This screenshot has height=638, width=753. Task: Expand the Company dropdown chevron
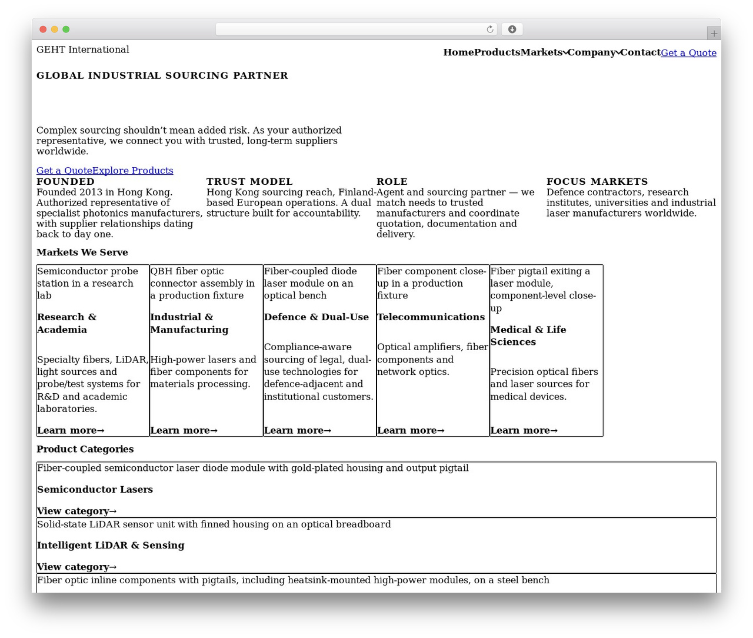point(618,53)
